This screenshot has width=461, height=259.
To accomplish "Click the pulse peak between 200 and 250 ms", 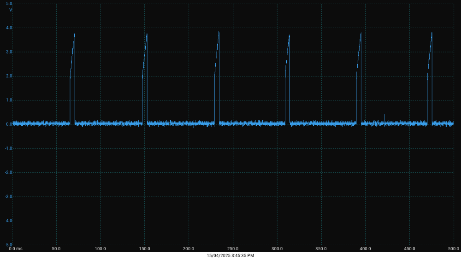I will pyautogui.click(x=219, y=32).
